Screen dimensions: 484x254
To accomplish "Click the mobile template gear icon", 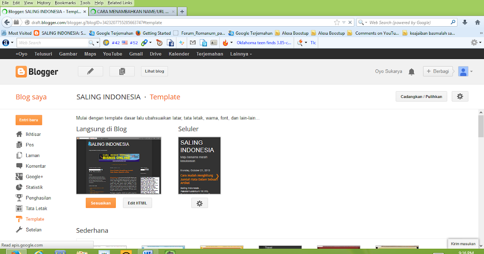I will tap(199, 203).
